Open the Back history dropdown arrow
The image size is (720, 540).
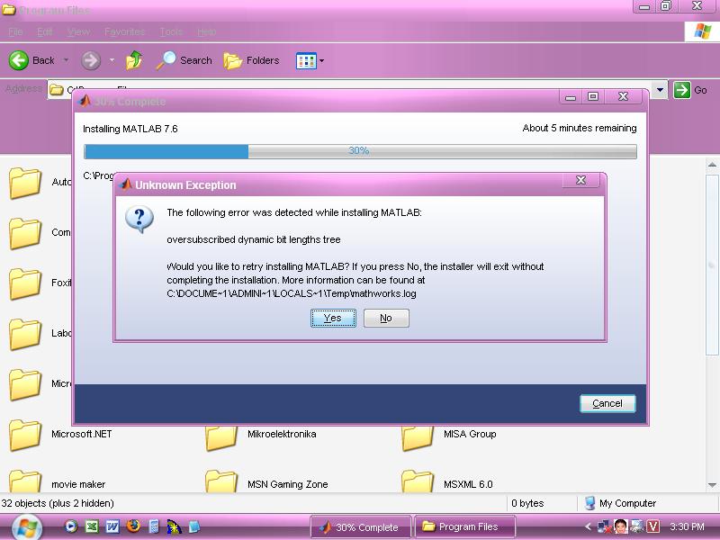click(x=66, y=59)
